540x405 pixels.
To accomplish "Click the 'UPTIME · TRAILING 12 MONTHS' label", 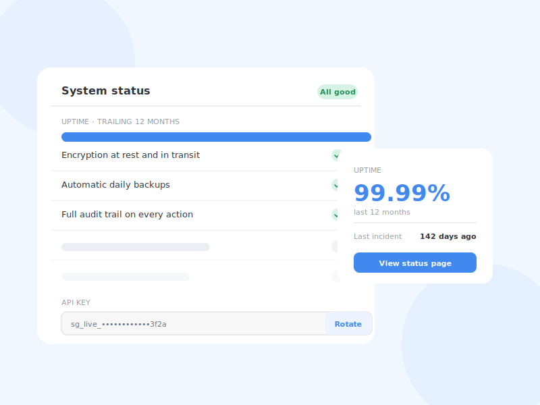I will click(121, 122).
